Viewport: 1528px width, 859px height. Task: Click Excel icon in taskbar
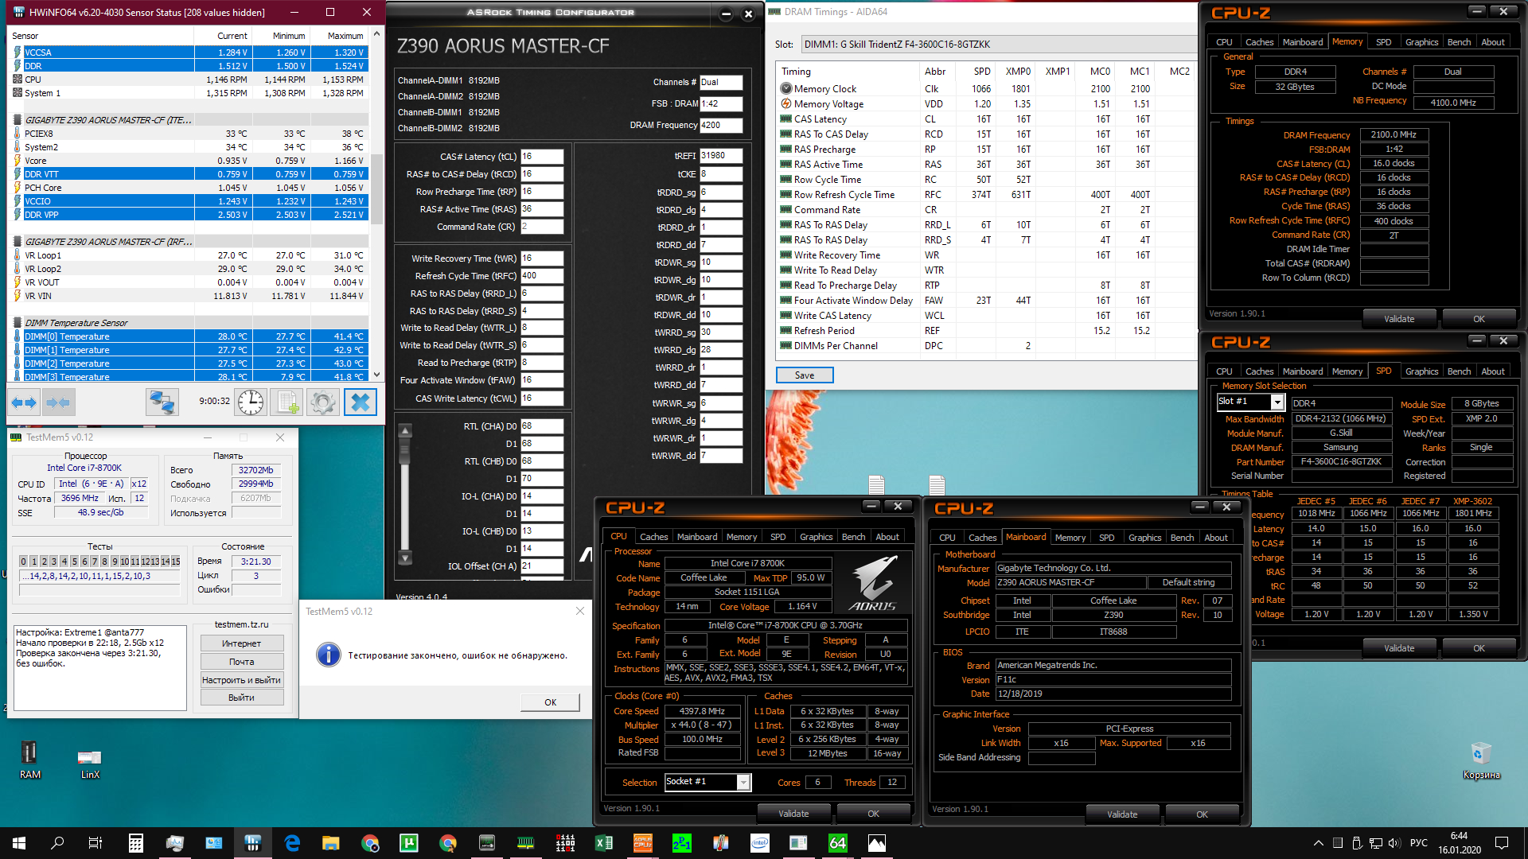tap(603, 843)
